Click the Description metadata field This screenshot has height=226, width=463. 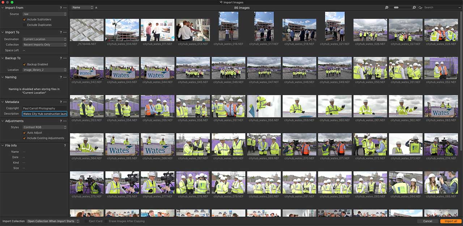point(44,114)
